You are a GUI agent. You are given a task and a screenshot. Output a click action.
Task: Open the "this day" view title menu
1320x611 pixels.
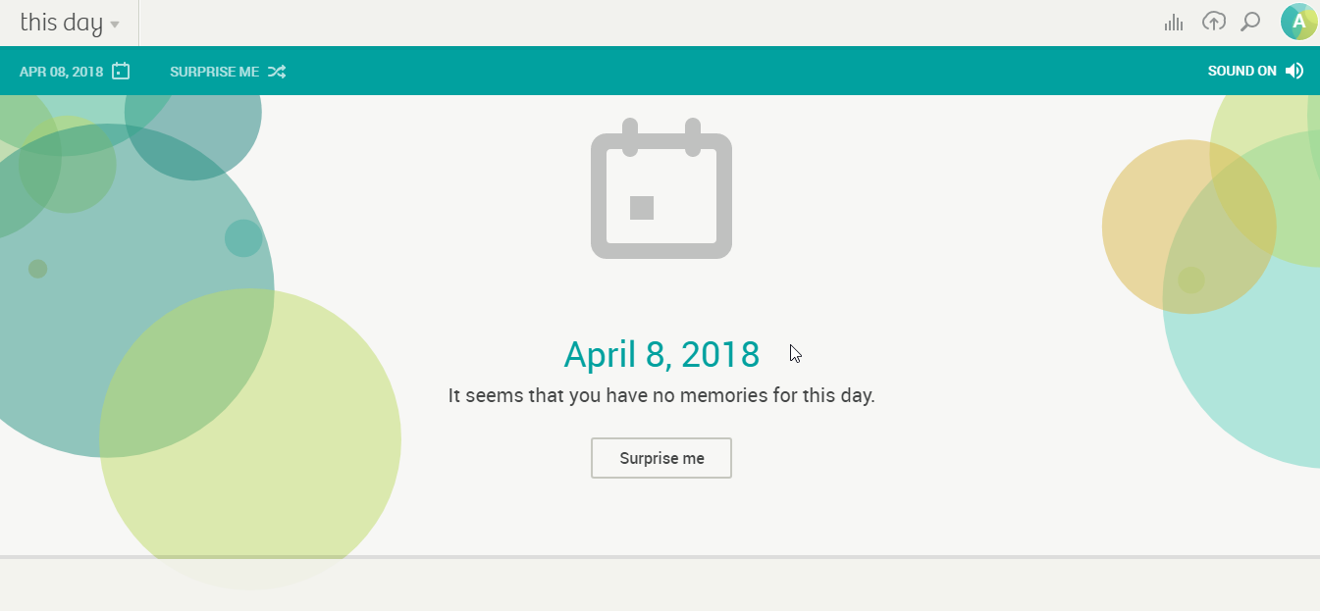[61, 23]
